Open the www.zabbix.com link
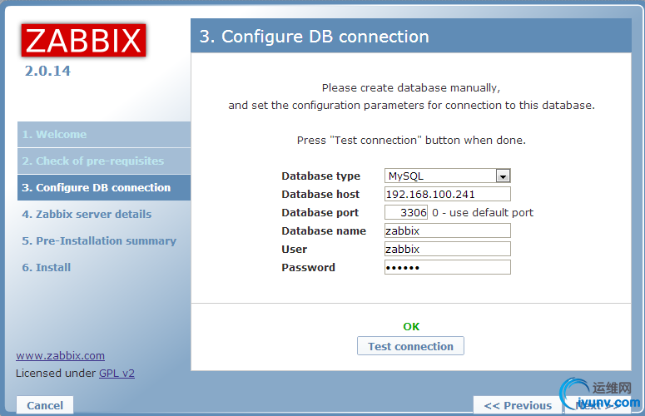Screen dimensions: 645x416 coord(60,355)
